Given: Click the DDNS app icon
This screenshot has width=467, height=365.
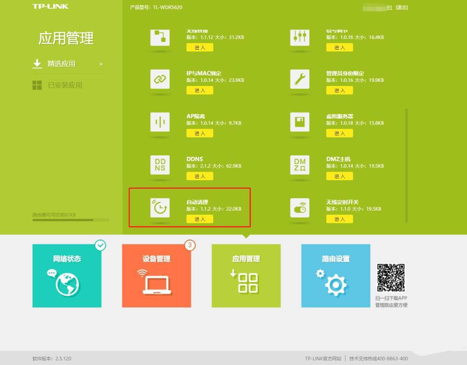Looking at the screenshot, I should (160, 165).
